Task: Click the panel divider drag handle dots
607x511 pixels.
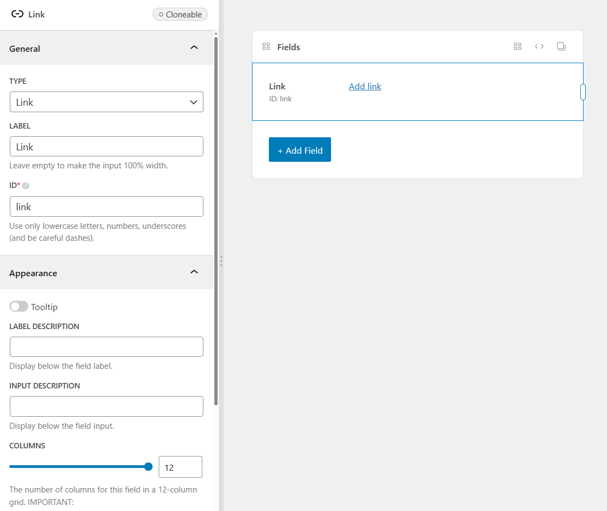Action: pyautogui.click(x=221, y=261)
